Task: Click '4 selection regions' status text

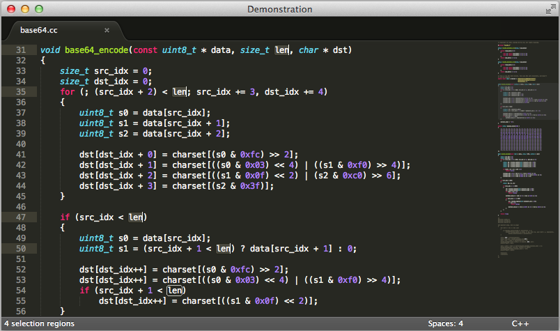Action: [39, 323]
